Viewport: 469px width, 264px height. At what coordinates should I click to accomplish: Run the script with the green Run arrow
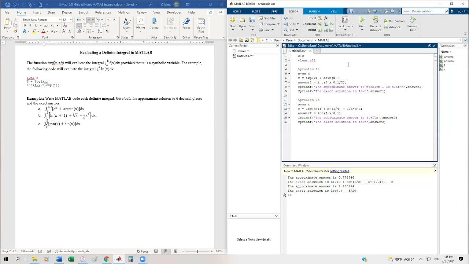pos(362,20)
